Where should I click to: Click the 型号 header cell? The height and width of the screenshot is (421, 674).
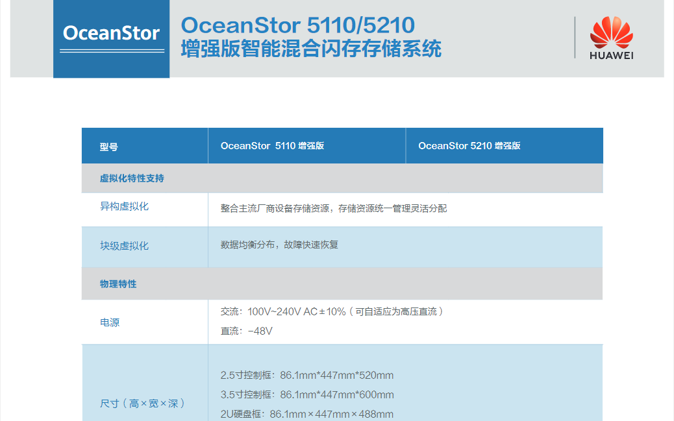[x=108, y=147]
